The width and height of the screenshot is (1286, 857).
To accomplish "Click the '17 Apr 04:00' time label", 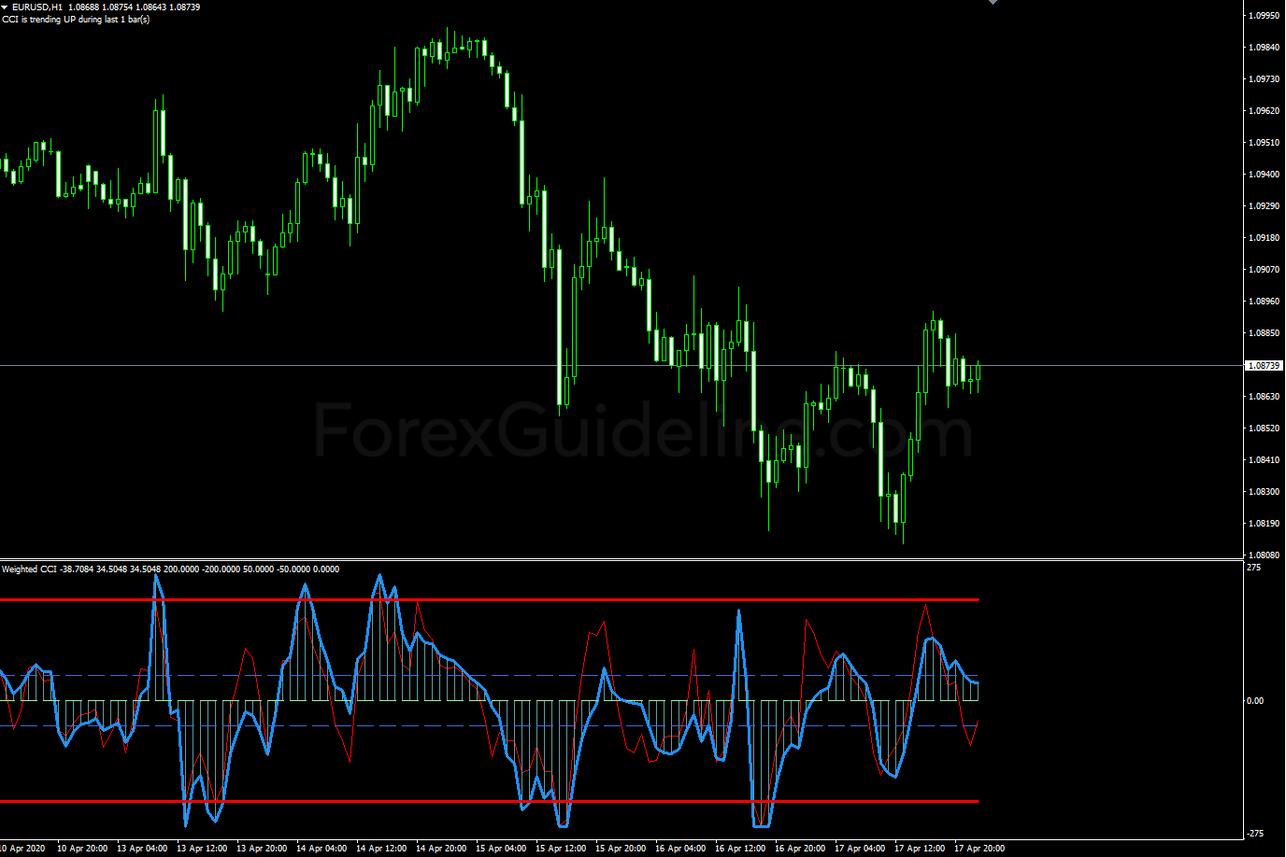I will [860, 849].
